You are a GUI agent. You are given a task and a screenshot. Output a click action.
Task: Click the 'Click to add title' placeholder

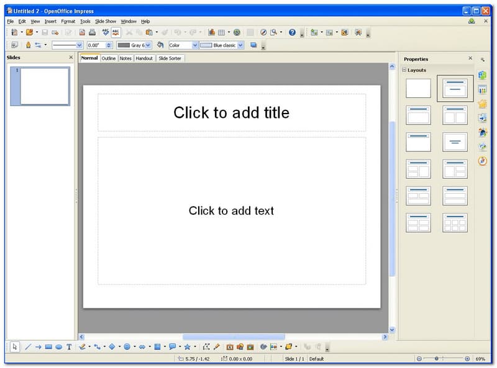click(231, 112)
